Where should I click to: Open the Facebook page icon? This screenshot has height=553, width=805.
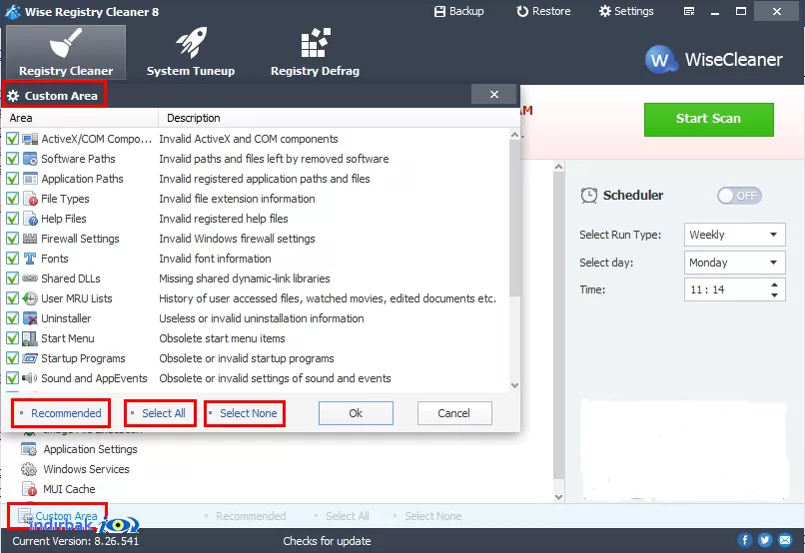(745, 540)
